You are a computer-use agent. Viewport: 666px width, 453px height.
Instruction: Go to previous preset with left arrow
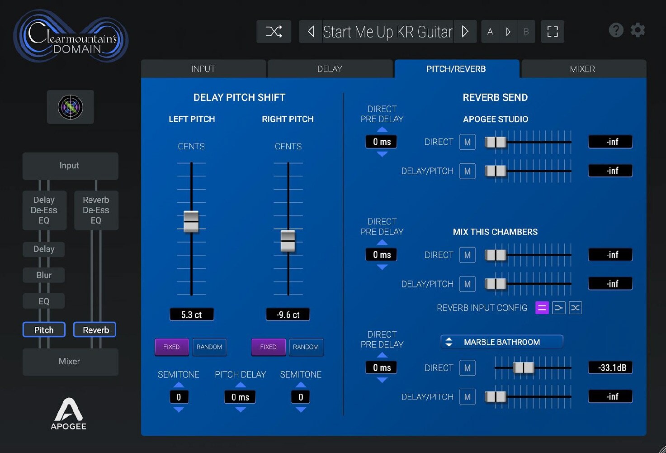pyautogui.click(x=311, y=32)
